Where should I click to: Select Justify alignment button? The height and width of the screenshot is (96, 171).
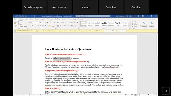65,26
